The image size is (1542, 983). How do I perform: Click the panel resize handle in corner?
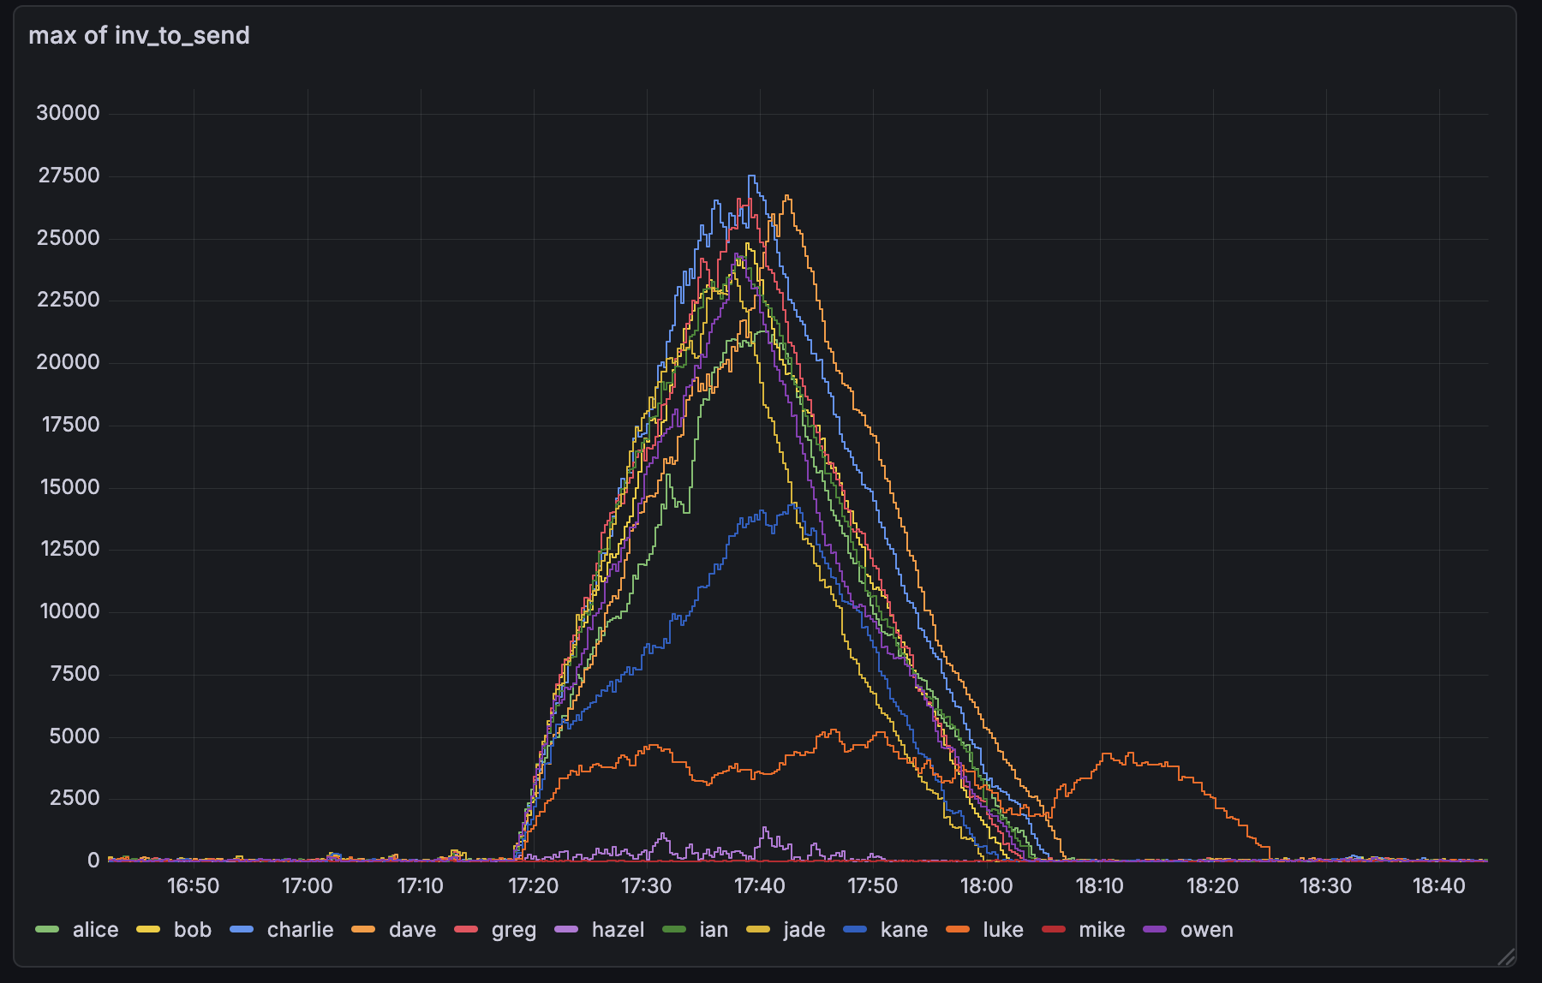1505,956
